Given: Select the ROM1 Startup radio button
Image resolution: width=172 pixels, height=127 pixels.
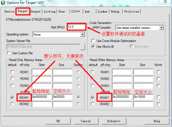Looking at the screenshot, I should (x=78, y=72).
